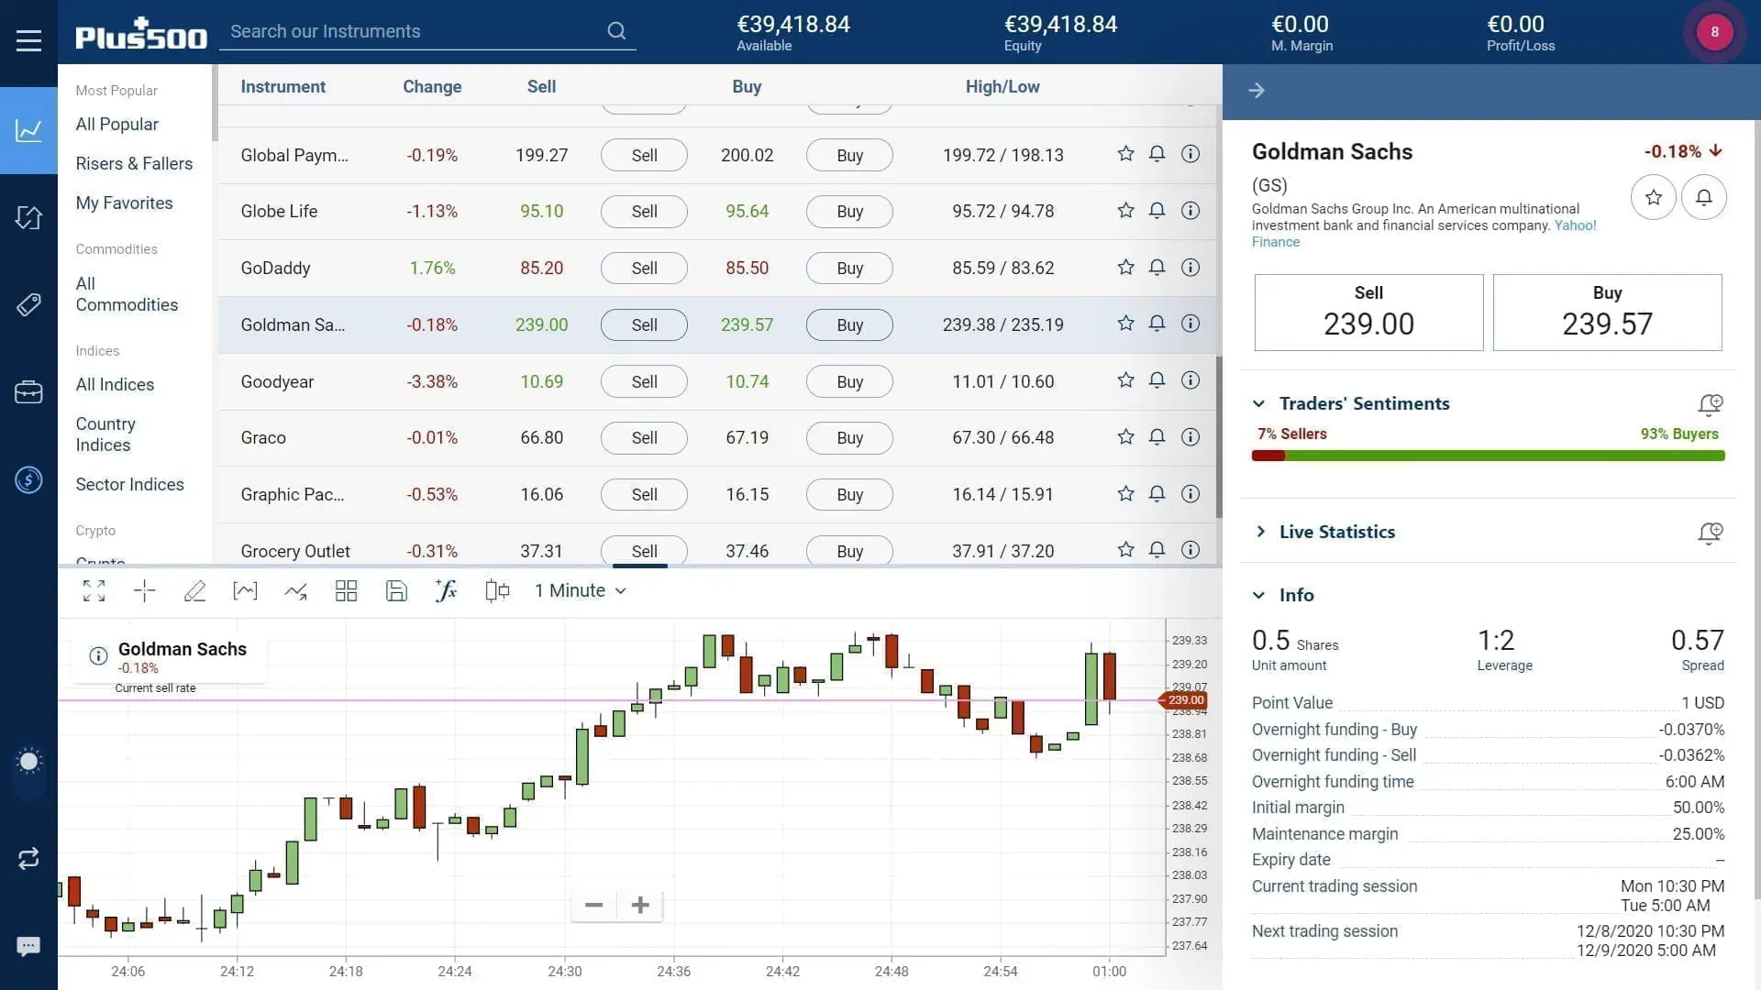
Task: Click the instruments list scrollbar
Action: 1219,437
